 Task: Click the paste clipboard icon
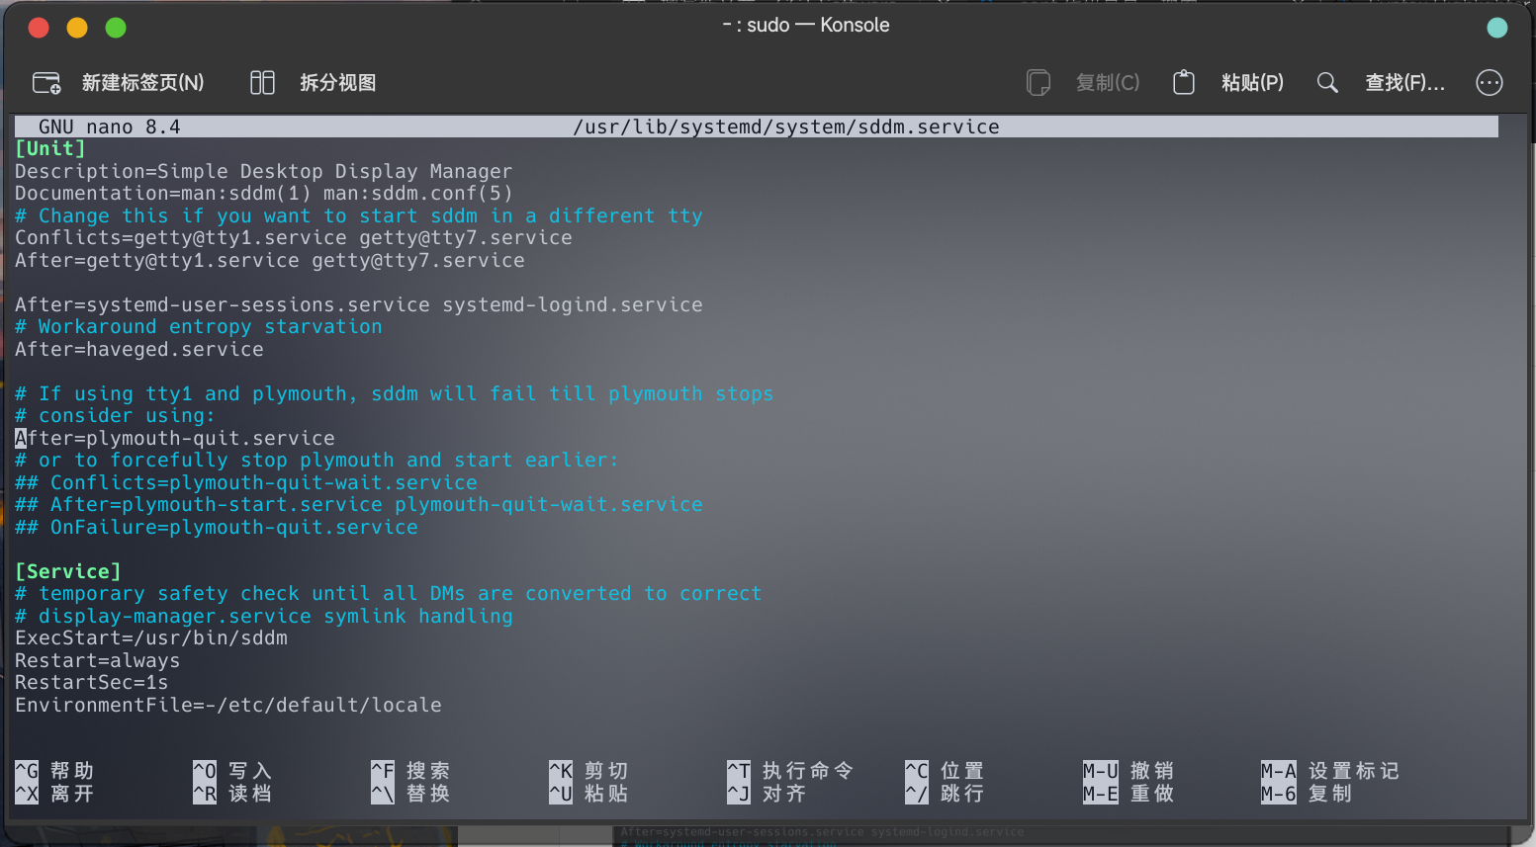click(1183, 83)
